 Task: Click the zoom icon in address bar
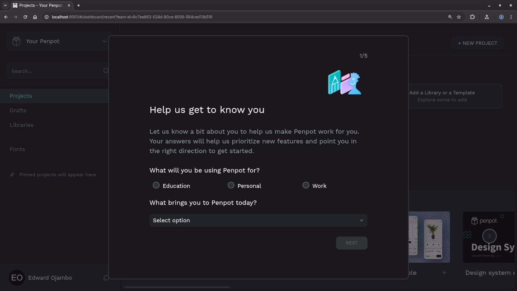[450, 17]
